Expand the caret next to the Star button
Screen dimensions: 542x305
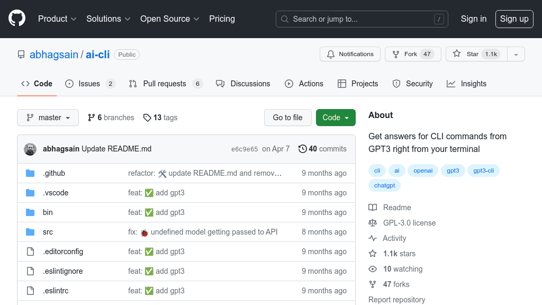pos(516,53)
